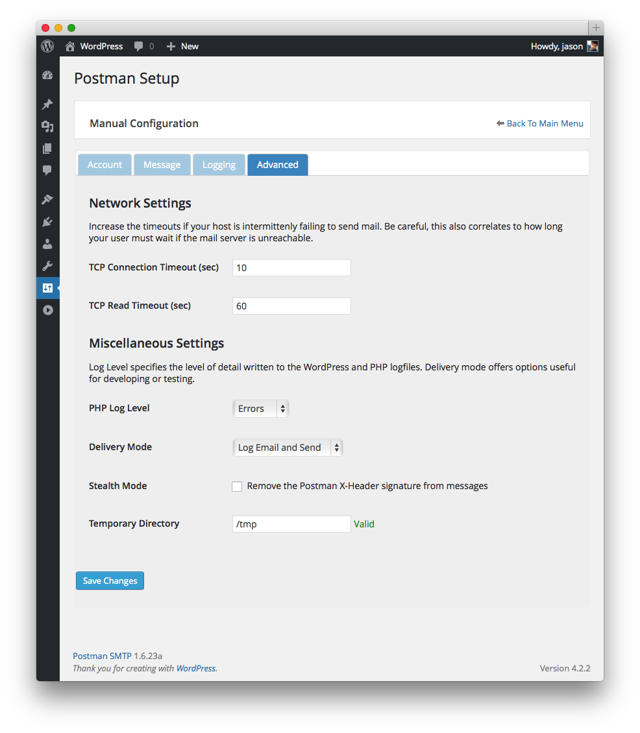Open the Dashboard sidebar icon
640x733 pixels.
point(47,75)
